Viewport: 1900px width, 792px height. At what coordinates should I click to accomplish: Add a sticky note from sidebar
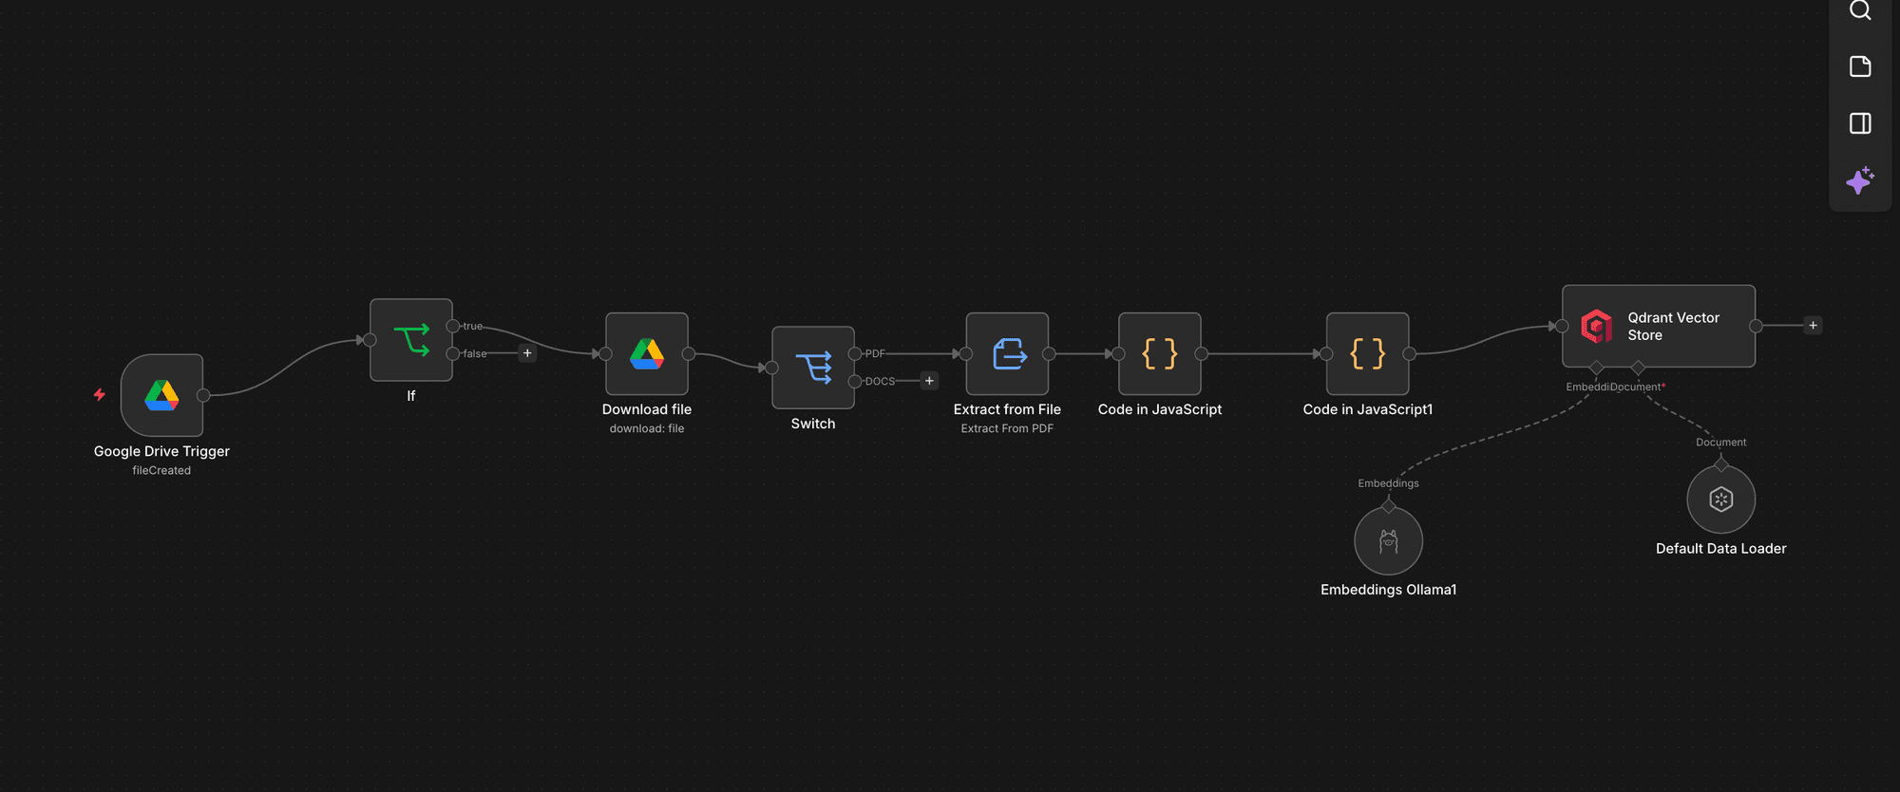[1860, 66]
